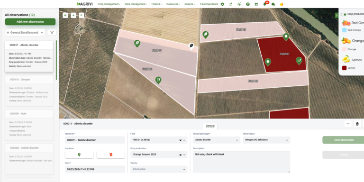Open observation card 000010 - Disease
This screenshot has width=364, height=182.
pyautogui.click(x=29, y=91)
